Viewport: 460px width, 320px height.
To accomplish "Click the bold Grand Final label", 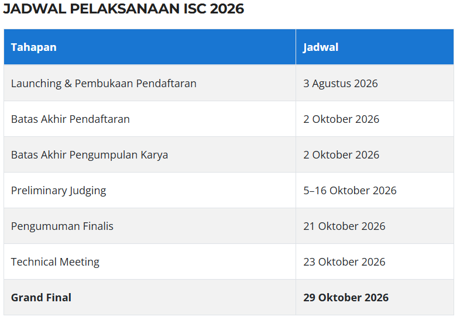I will (41, 298).
